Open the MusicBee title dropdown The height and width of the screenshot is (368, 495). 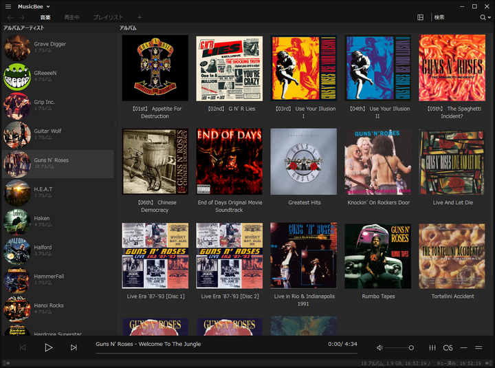(34, 6)
